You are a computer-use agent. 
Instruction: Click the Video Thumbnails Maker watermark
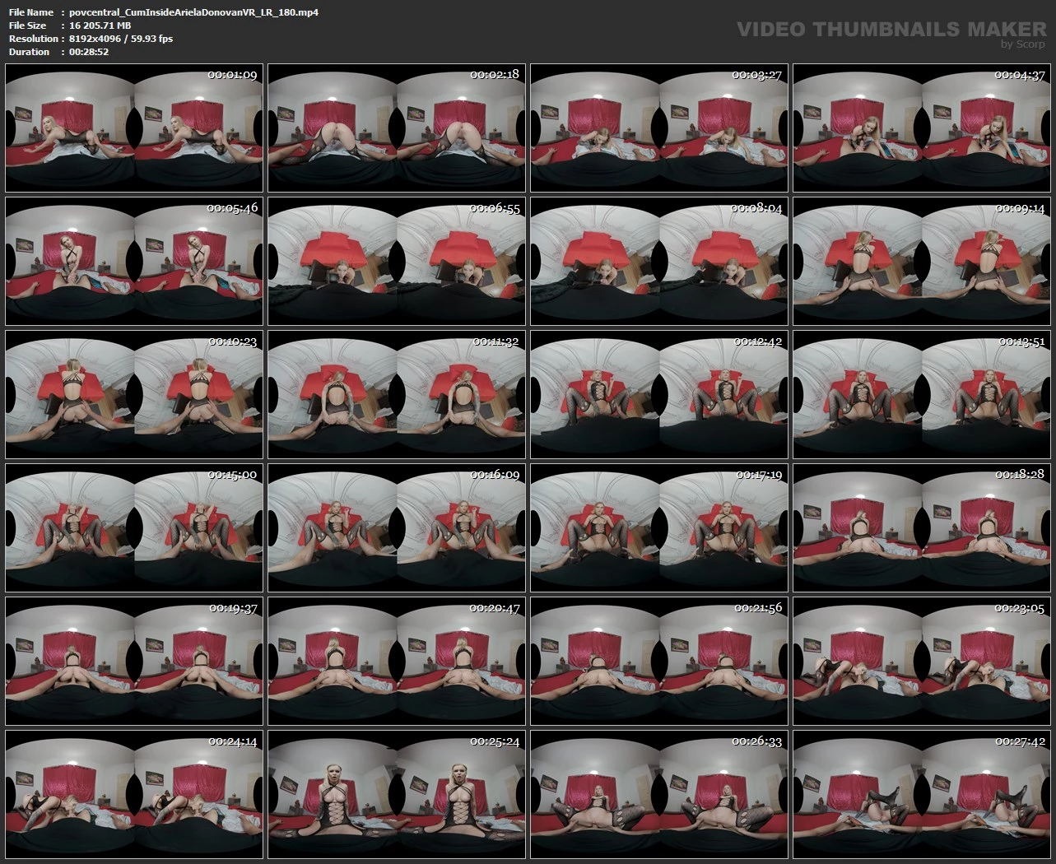tap(891, 30)
